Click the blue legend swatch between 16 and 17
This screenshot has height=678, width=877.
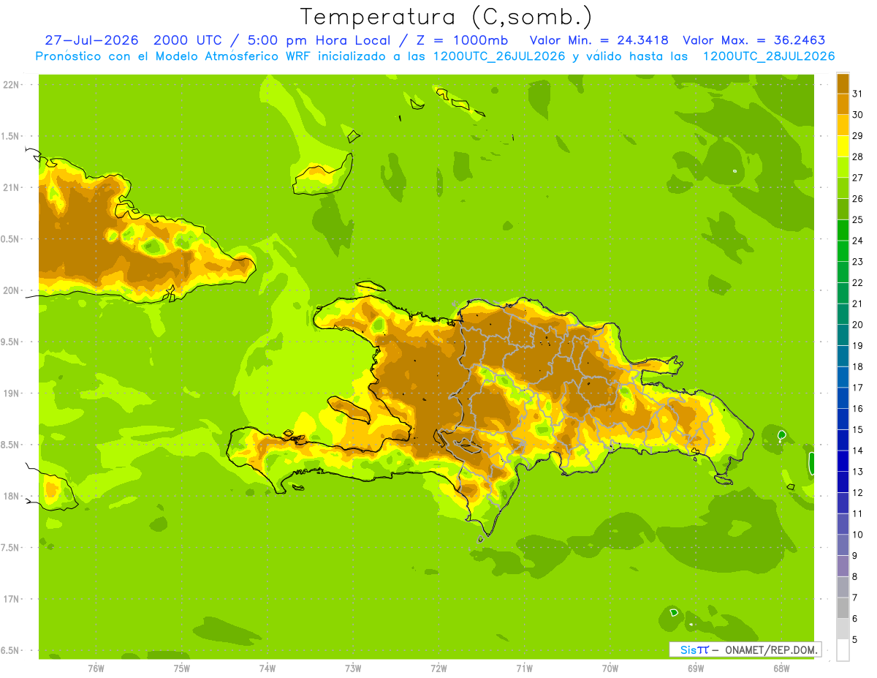[x=843, y=398]
